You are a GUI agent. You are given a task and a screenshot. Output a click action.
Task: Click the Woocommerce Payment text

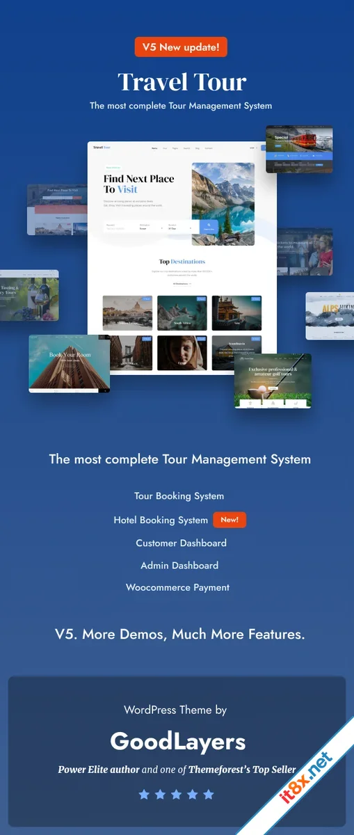click(177, 587)
